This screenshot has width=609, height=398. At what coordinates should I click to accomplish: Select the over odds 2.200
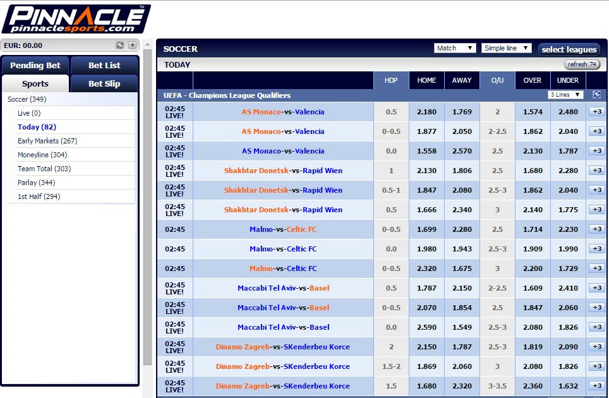click(533, 268)
